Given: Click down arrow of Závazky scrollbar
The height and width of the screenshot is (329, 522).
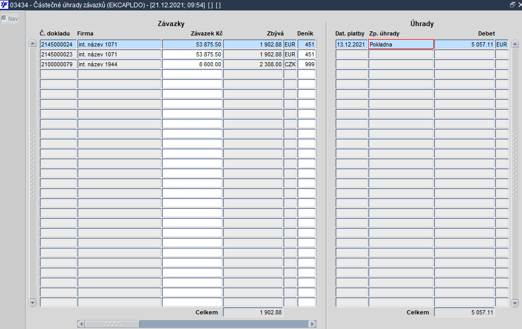Looking at the screenshot, I should click(x=33, y=303).
